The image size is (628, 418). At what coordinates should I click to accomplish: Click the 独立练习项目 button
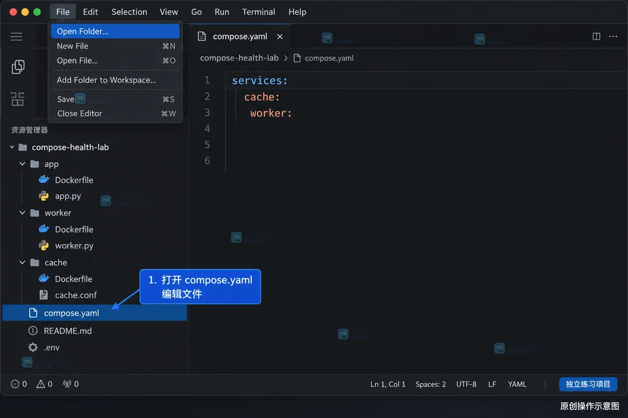tap(588, 384)
